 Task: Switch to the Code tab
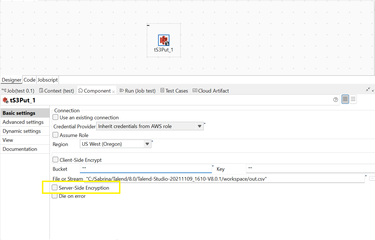(29, 80)
